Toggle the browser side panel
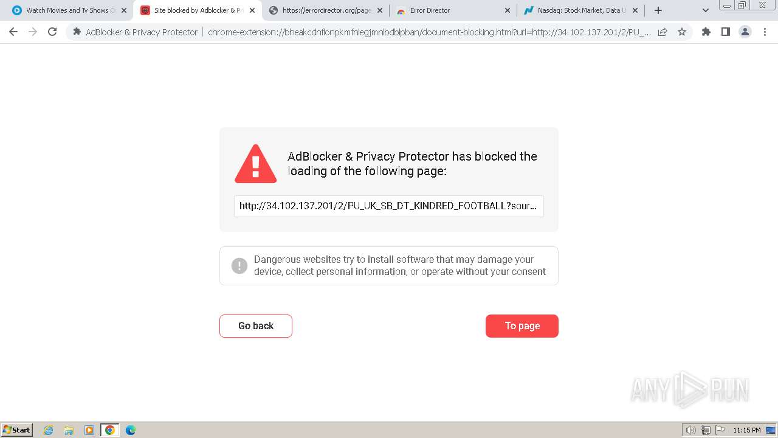Viewport: 778px width, 438px height. [x=725, y=32]
